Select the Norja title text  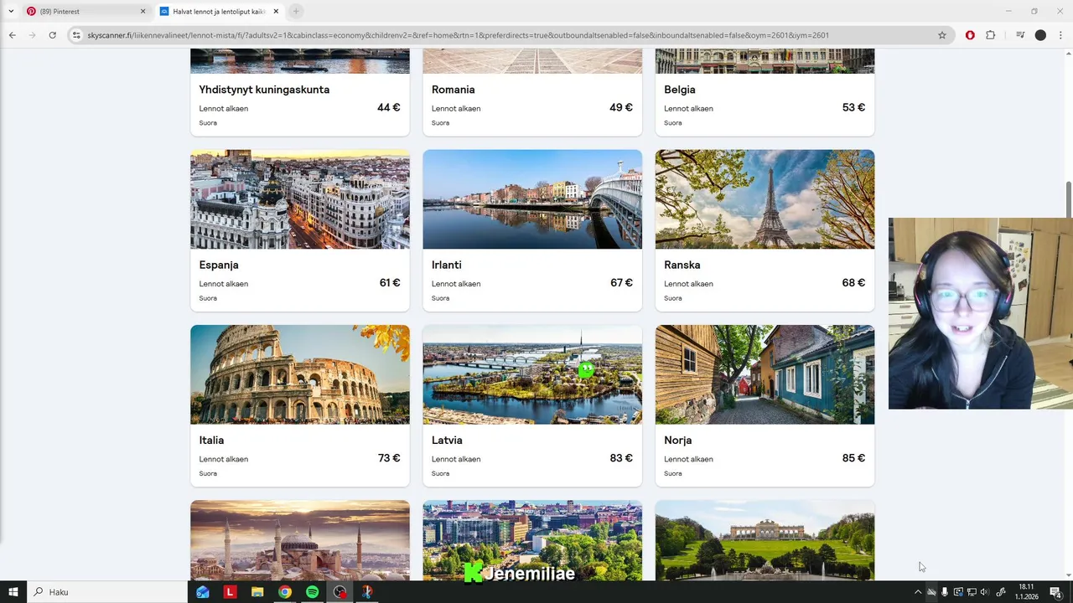click(677, 441)
